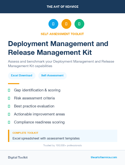Select the Risk assessment criteria text
Viewport: 125px width, 165px height.
tap(34, 98)
